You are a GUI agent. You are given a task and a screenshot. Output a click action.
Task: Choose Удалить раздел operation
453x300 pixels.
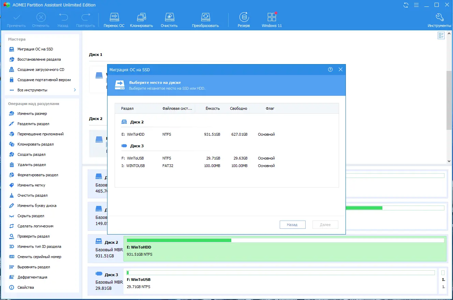click(32, 165)
